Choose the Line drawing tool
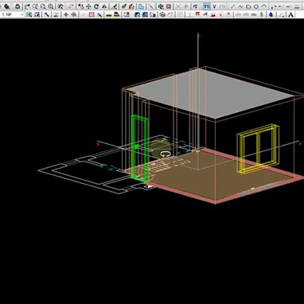Image resolution: width=304 pixels, height=304 pixels. (x=232, y=6)
